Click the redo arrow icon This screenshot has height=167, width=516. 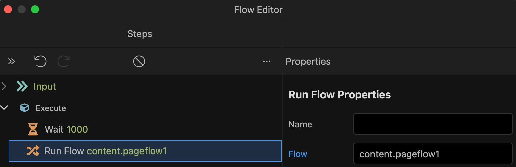[x=63, y=61]
